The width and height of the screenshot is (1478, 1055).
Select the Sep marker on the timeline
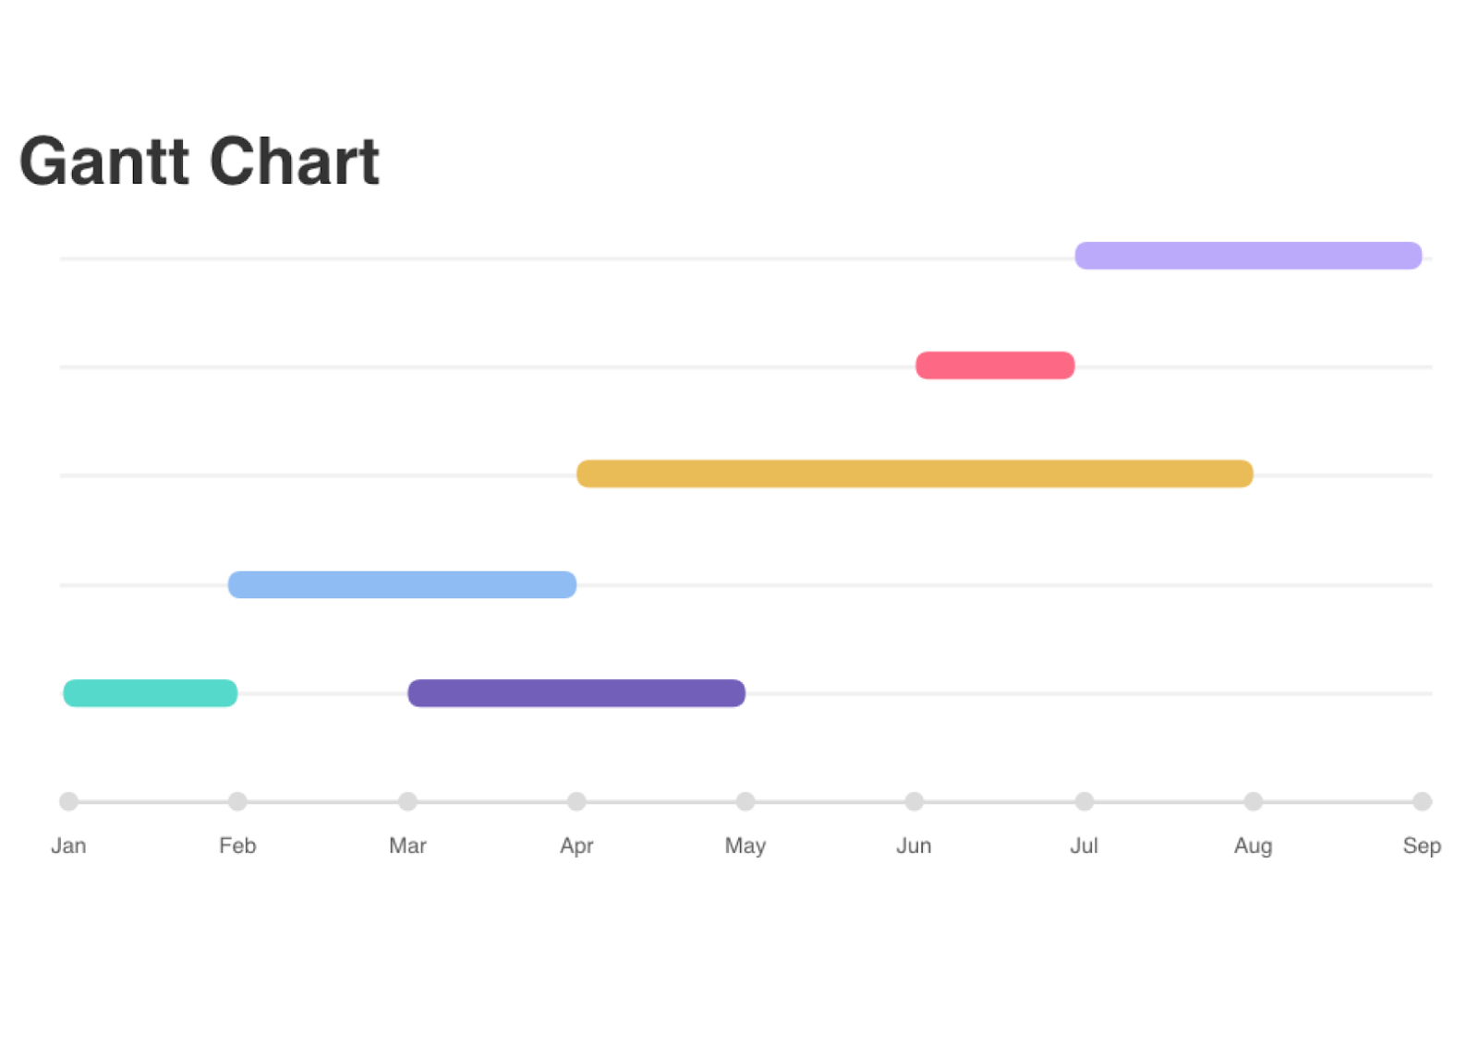click(1423, 801)
